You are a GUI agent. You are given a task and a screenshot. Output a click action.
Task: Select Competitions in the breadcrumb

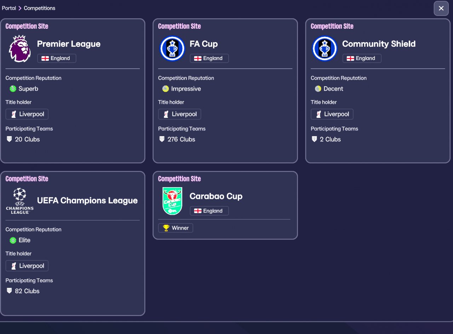pos(39,8)
